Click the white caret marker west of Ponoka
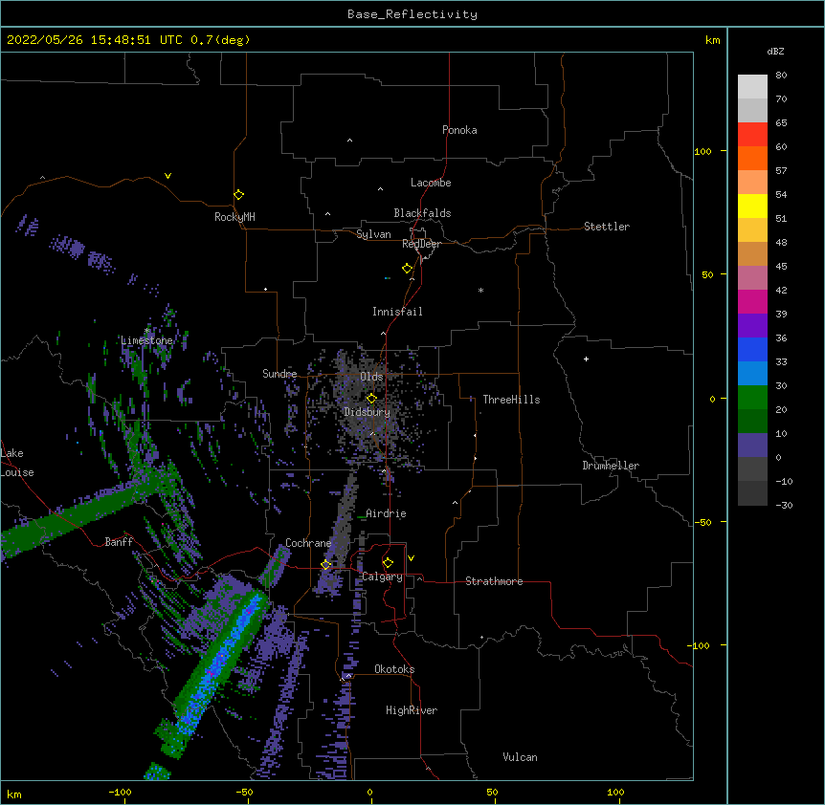 coord(349,141)
